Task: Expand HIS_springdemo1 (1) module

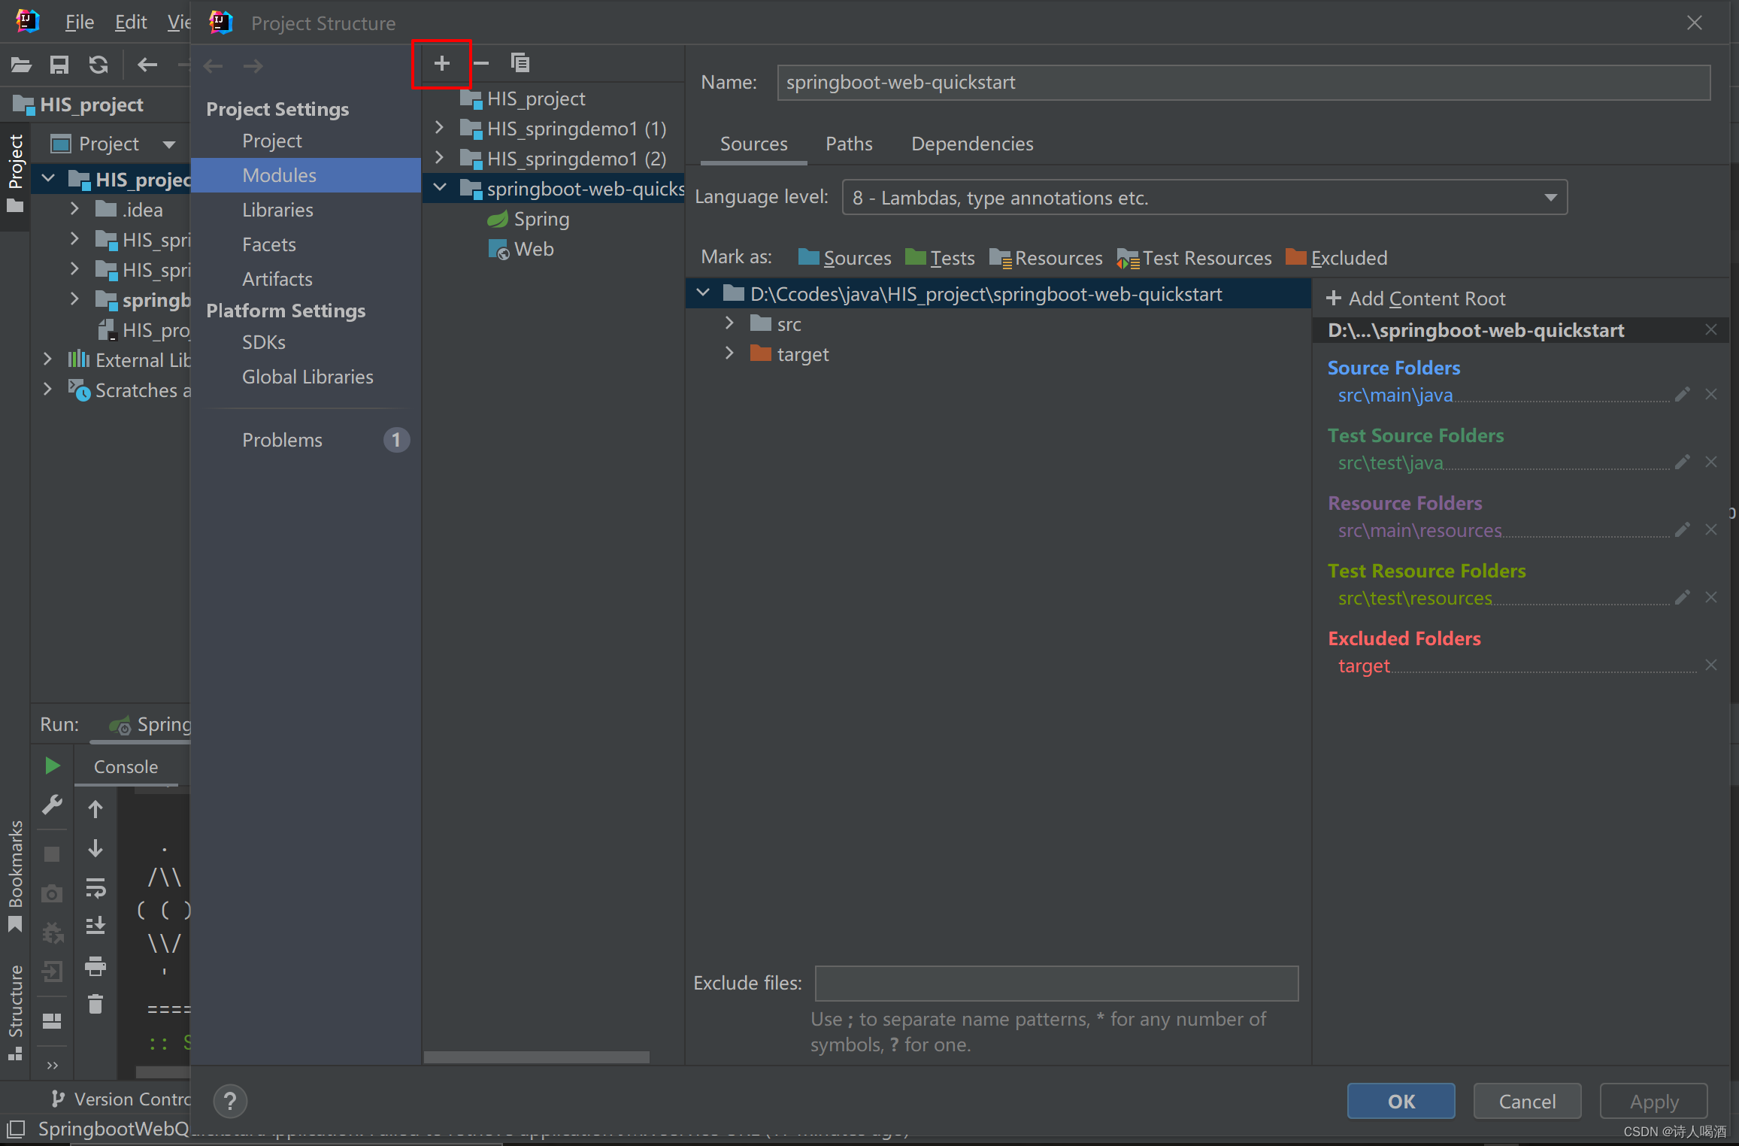Action: pos(440,129)
